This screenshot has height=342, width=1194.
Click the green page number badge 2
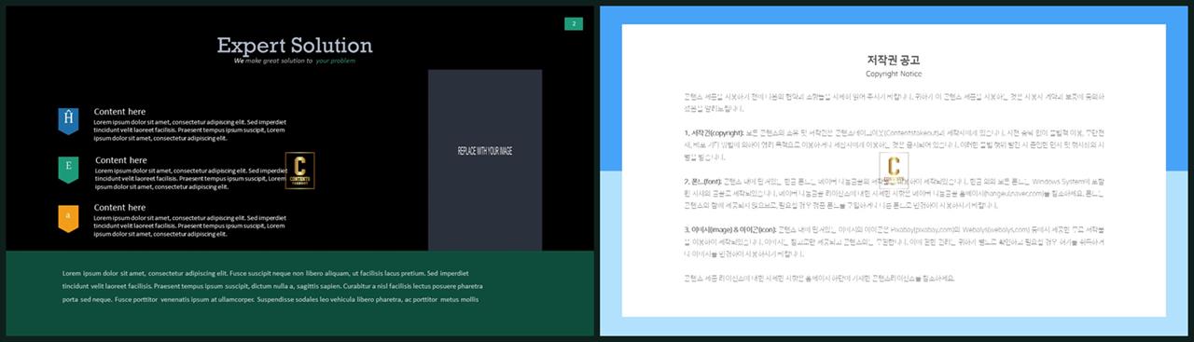[574, 23]
